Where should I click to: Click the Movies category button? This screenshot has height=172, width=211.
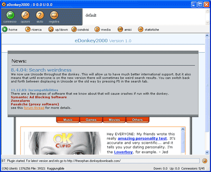(x=114, y=120)
